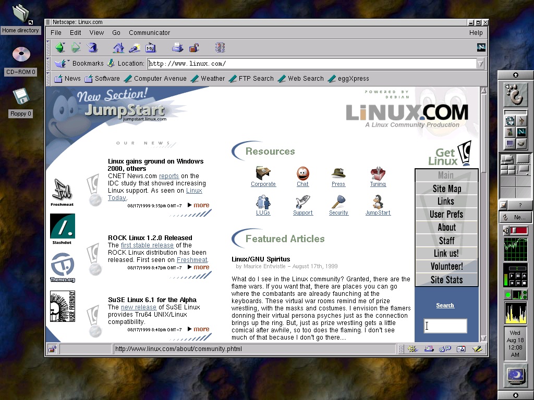Image resolution: width=534 pixels, height=400 pixels.
Task: Collapse the navigation toolbar handle
Action: point(48,47)
